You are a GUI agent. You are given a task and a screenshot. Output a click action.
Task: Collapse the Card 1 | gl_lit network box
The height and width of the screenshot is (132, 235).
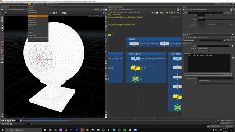click(x=127, y=54)
